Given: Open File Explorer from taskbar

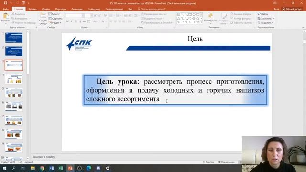Looking at the screenshot, I should 33,168.
